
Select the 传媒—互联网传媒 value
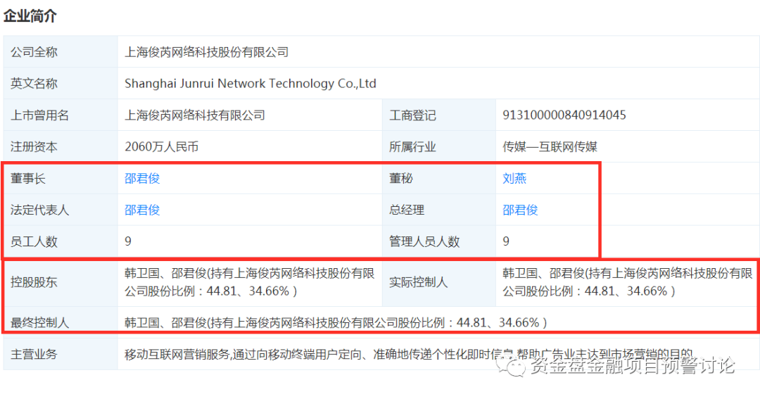[x=550, y=146]
